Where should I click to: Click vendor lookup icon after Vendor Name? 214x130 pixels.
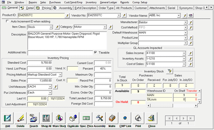[x=191, y=15]
